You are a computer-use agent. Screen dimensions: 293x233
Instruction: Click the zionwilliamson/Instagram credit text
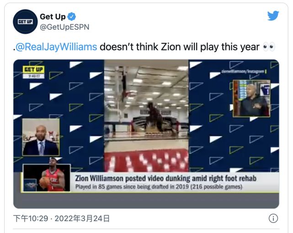[243, 72]
